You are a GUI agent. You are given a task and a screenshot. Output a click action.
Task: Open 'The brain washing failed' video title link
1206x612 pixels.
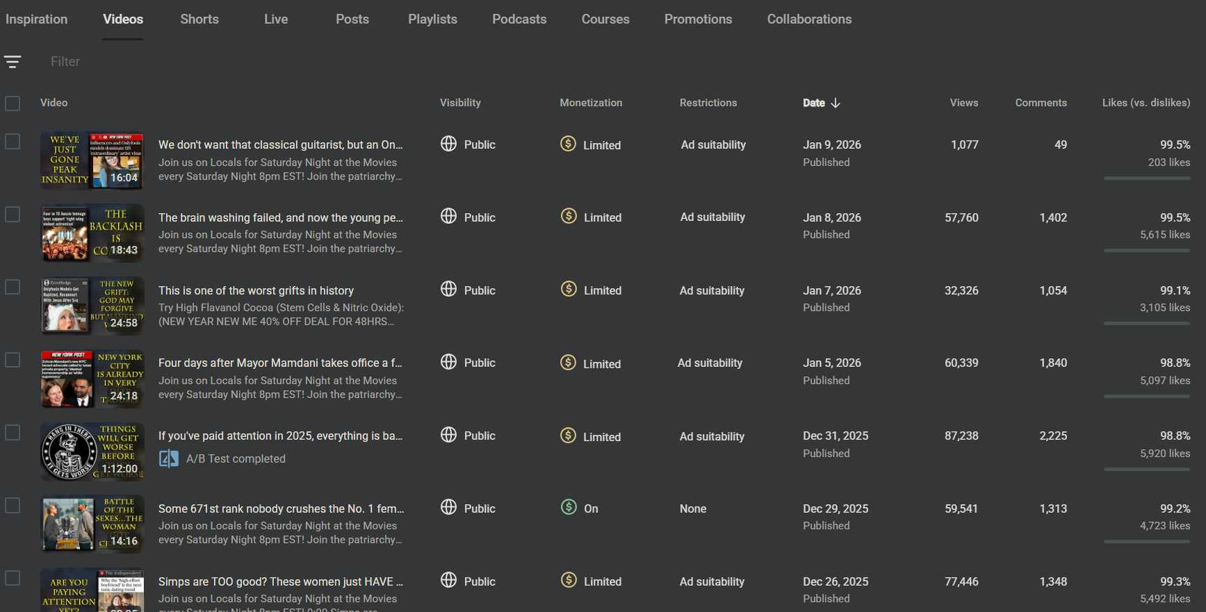(x=280, y=217)
